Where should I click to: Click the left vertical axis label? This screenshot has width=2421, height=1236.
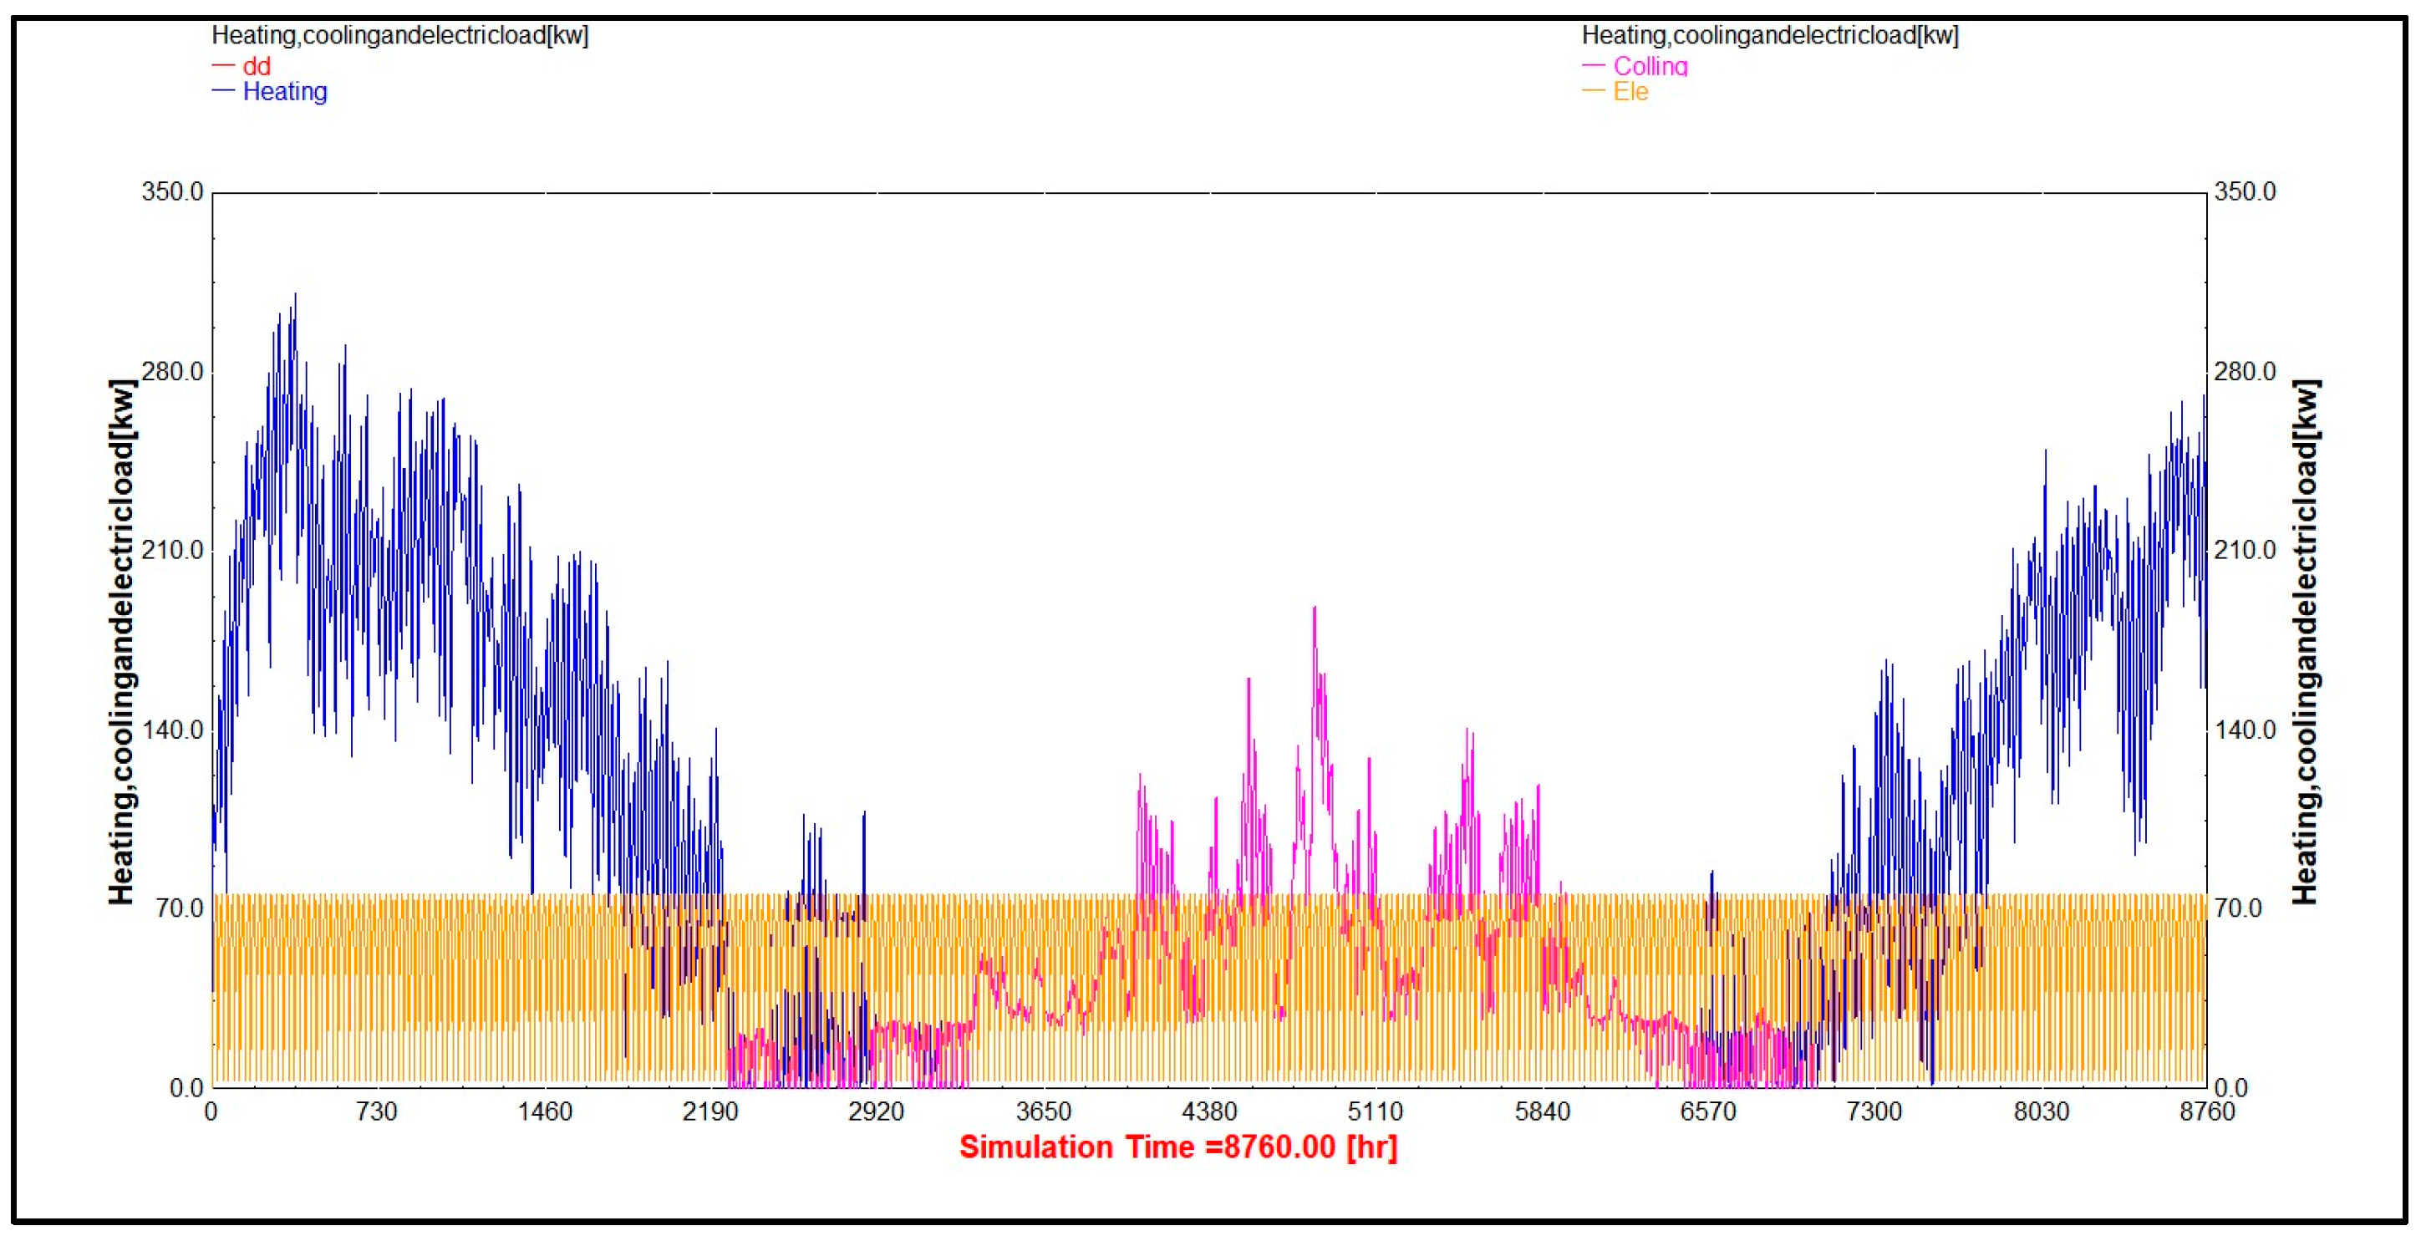click(x=122, y=642)
